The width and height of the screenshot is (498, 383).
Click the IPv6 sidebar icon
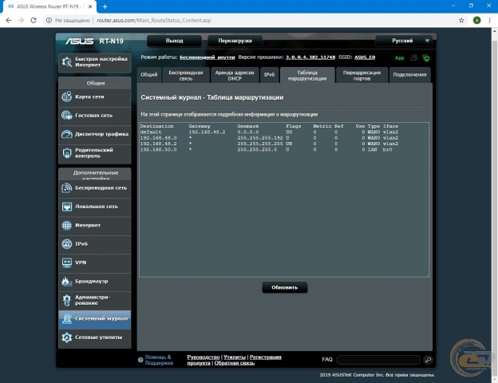pyautogui.click(x=67, y=244)
